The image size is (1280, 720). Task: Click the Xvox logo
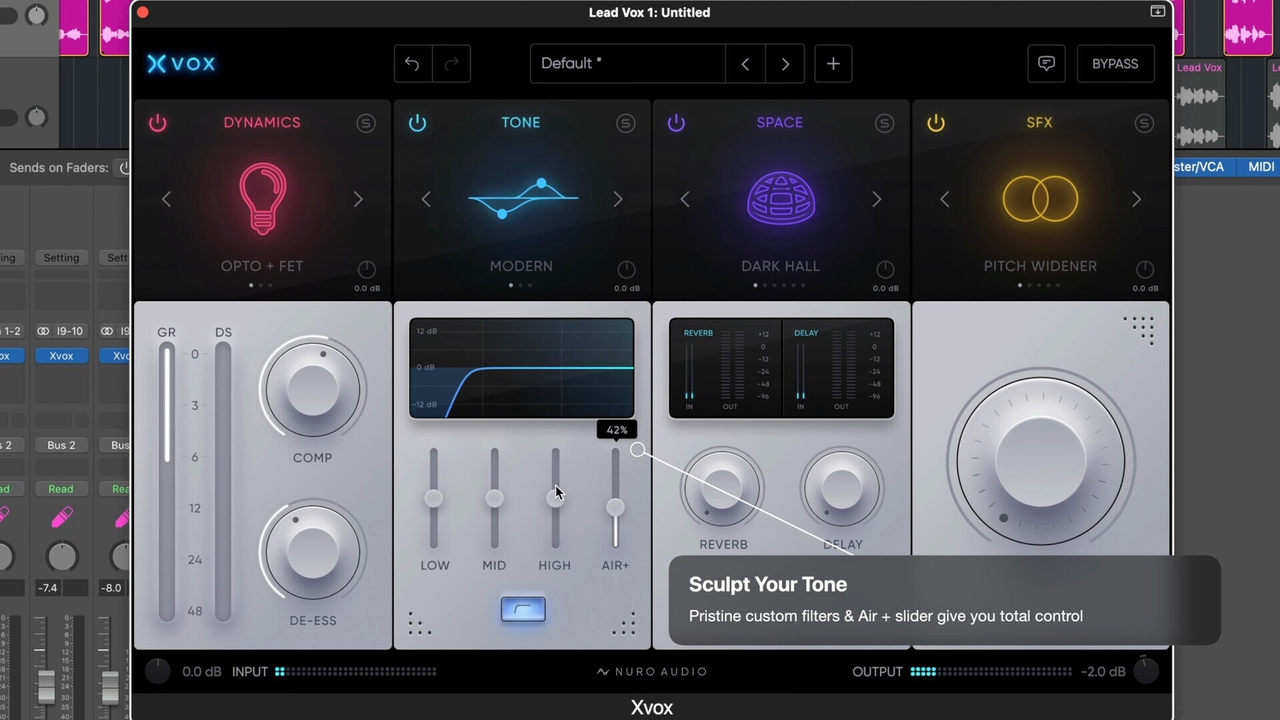[x=181, y=63]
